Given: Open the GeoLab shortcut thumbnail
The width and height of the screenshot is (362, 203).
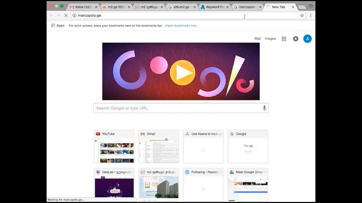Looking at the screenshot, I should tap(114, 184).
